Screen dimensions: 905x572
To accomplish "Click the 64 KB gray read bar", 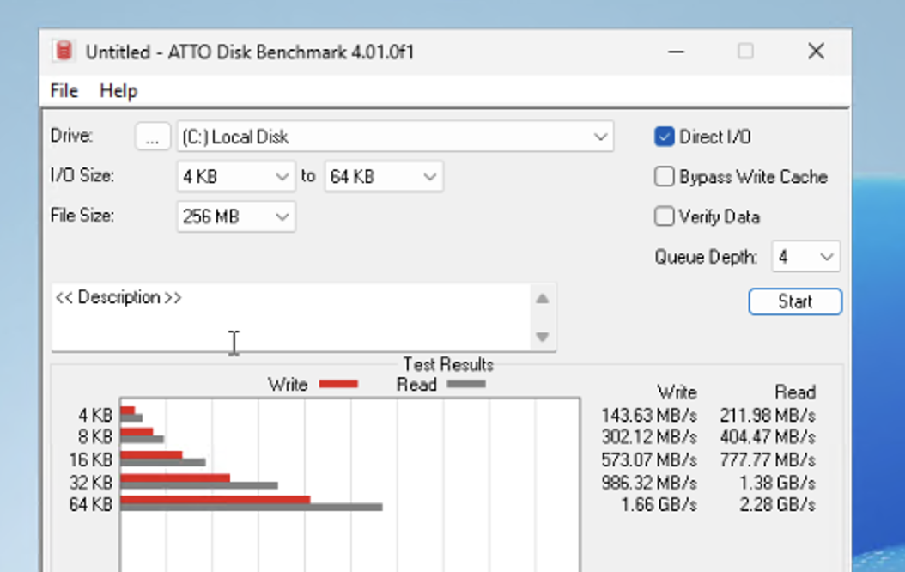I will pos(252,508).
